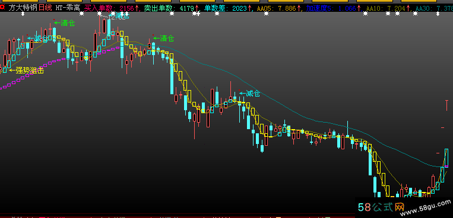Select the 方大特钢 stock name
Viewport: 453px width, 218px height.
23,8
